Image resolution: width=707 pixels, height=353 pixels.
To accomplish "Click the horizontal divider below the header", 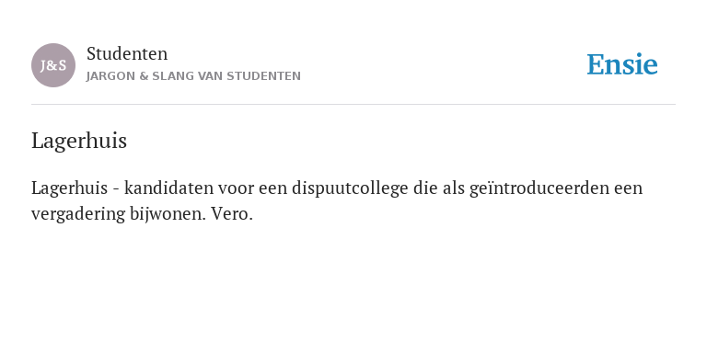I will (x=353, y=105).
